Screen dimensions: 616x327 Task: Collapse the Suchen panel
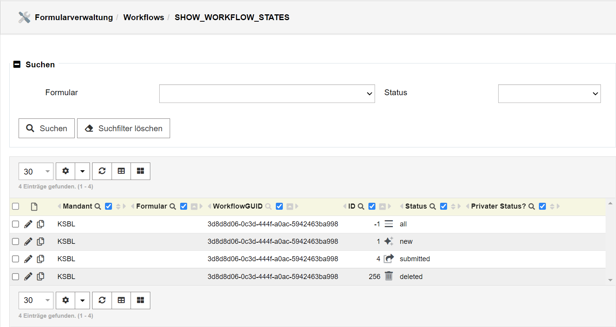click(x=17, y=64)
